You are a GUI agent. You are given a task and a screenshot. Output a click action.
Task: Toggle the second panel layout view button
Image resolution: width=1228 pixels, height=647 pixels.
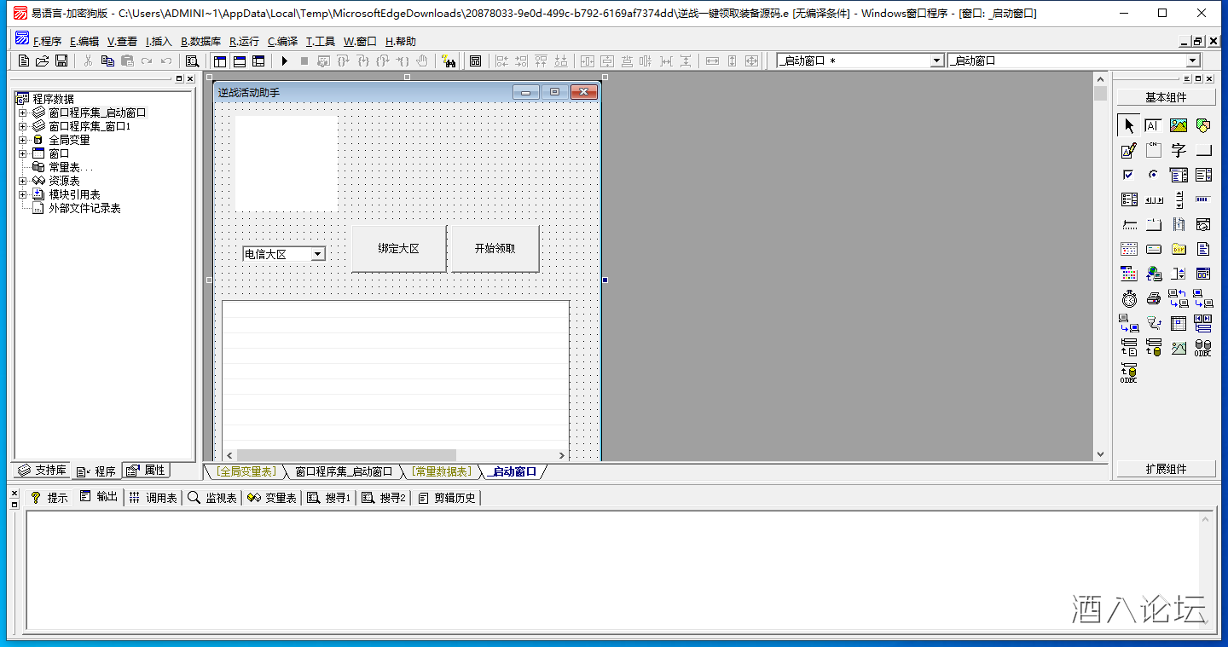point(240,61)
